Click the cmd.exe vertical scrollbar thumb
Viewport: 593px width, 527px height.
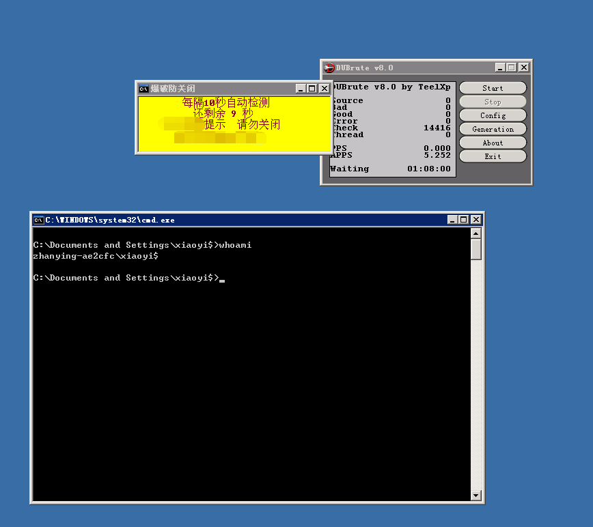click(476, 249)
